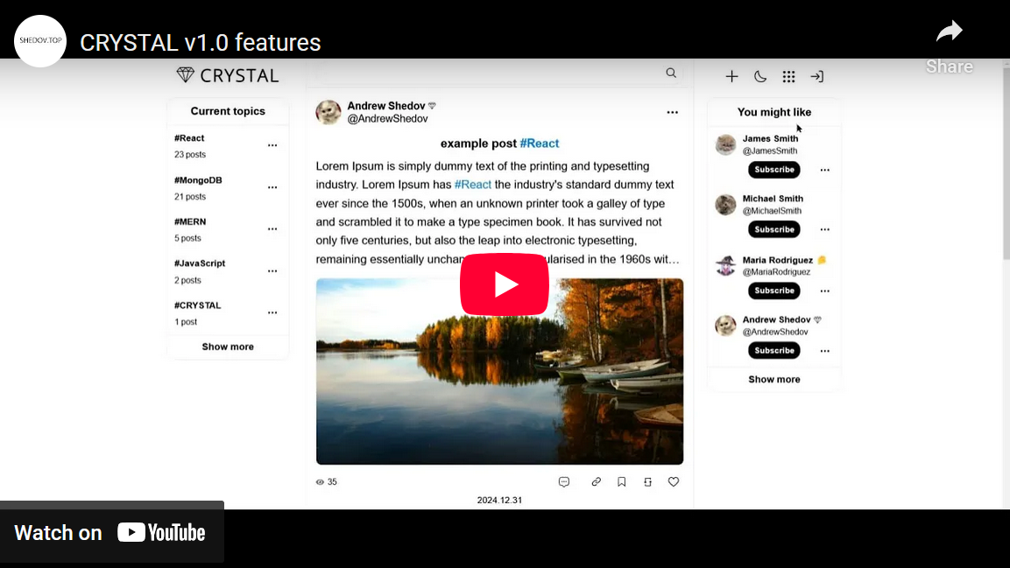Image resolution: width=1010 pixels, height=568 pixels.
Task: Click James Smith's avatar
Action: (x=726, y=144)
